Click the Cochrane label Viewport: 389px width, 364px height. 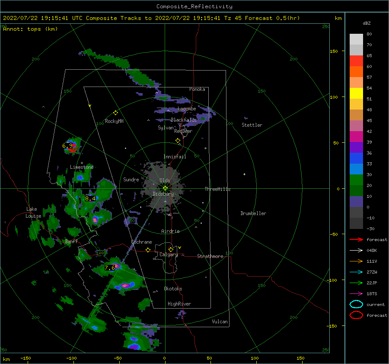[141, 242]
